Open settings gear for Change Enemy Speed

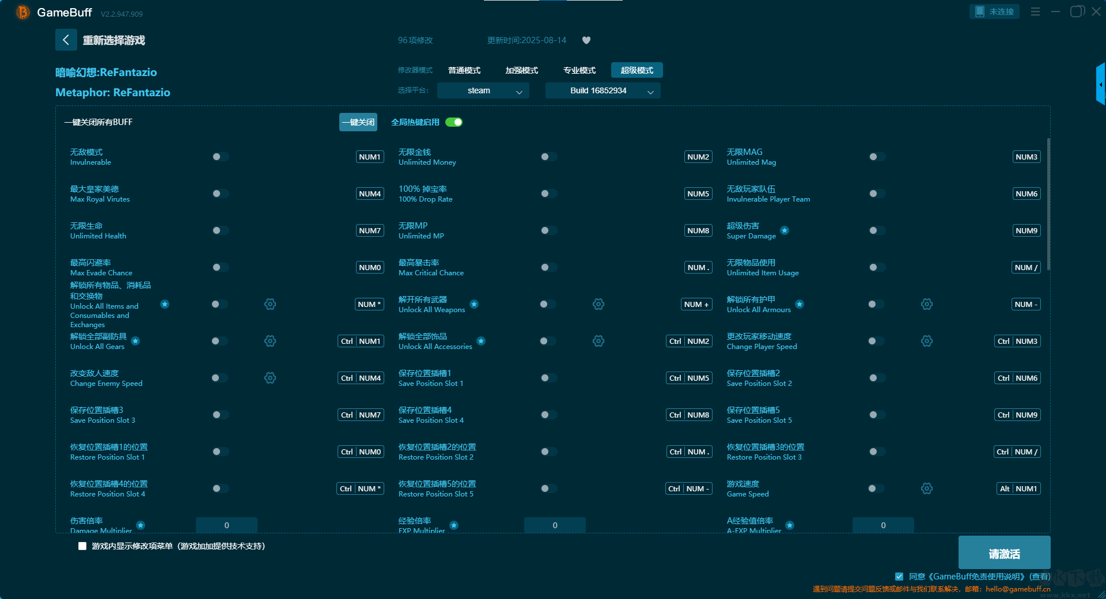[270, 378]
